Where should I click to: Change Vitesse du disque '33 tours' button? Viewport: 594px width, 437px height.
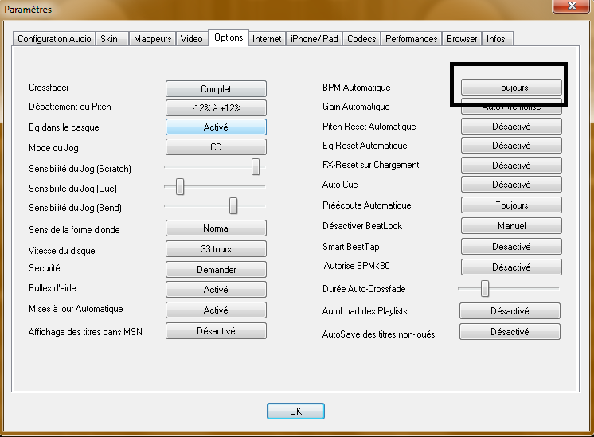216,250
